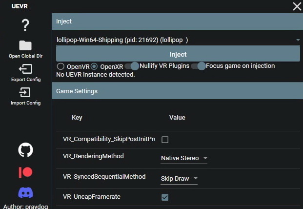Open the Skip Draw sequential method dropdown
Viewport: 303px width, 209px height.
pyautogui.click(x=179, y=179)
